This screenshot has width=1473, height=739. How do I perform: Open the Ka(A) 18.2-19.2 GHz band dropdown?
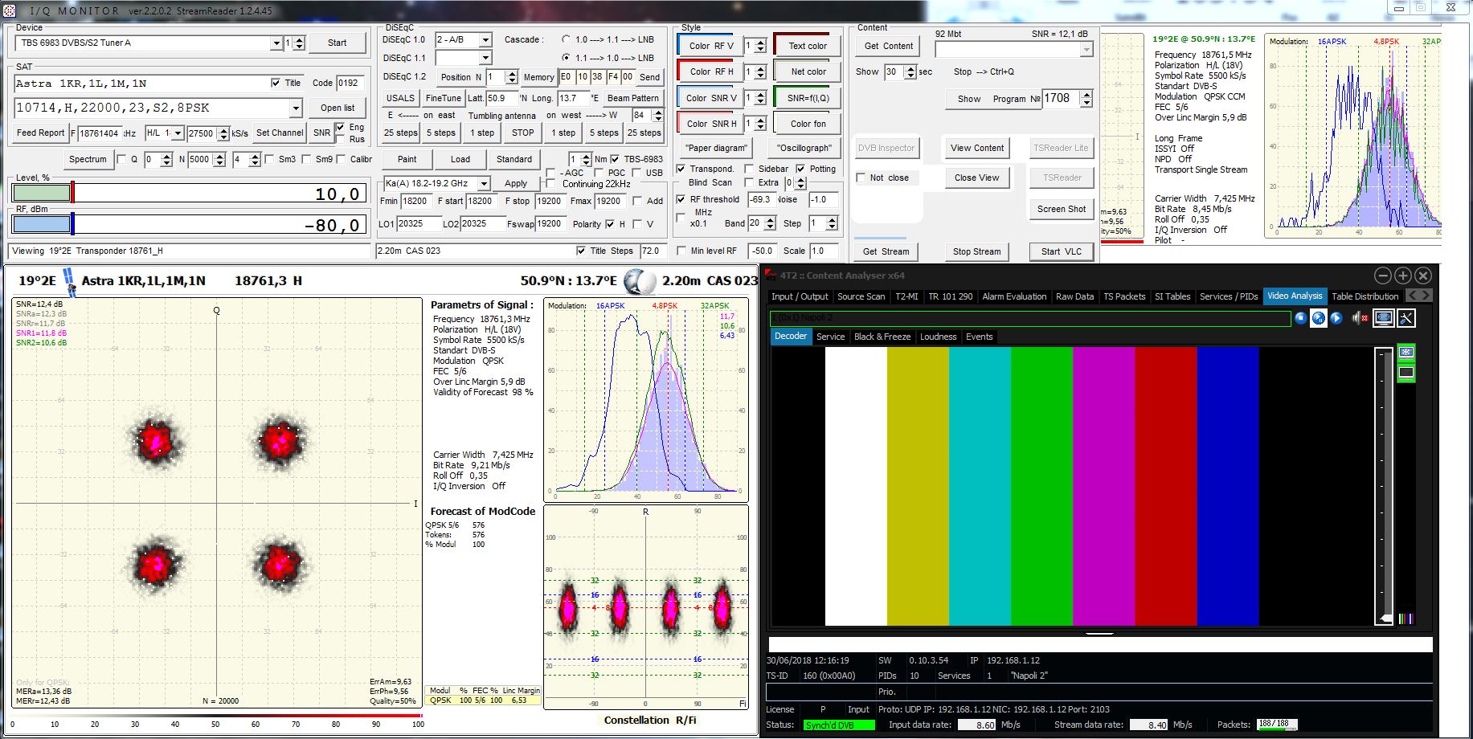[484, 184]
